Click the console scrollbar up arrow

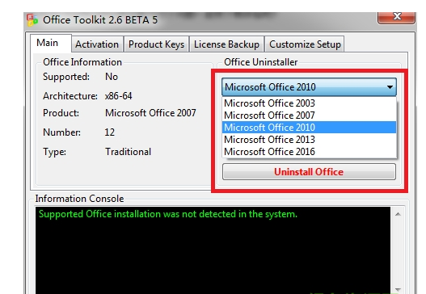coord(398,214)
